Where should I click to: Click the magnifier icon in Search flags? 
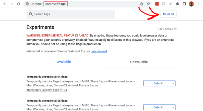31,14
